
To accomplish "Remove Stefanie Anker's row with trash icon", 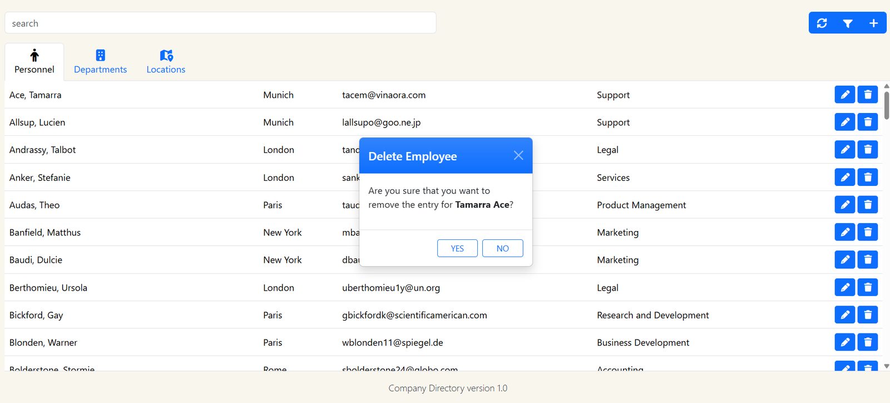I will click(868, 177).
